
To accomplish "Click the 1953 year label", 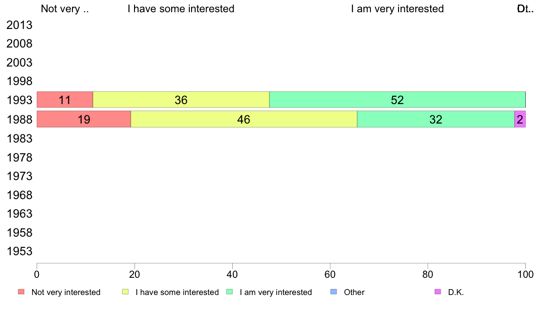I will coord(19,252).
